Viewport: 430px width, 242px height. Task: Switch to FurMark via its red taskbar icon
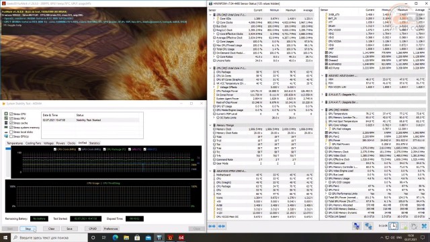pos(170,237)
